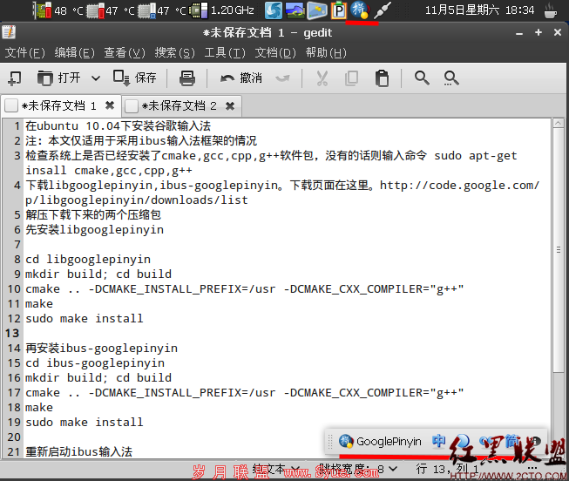The width and height of the screenshot is (569, 481).
Task: Click the 48 °C temperature sensor applet
Action: (58, 10)
